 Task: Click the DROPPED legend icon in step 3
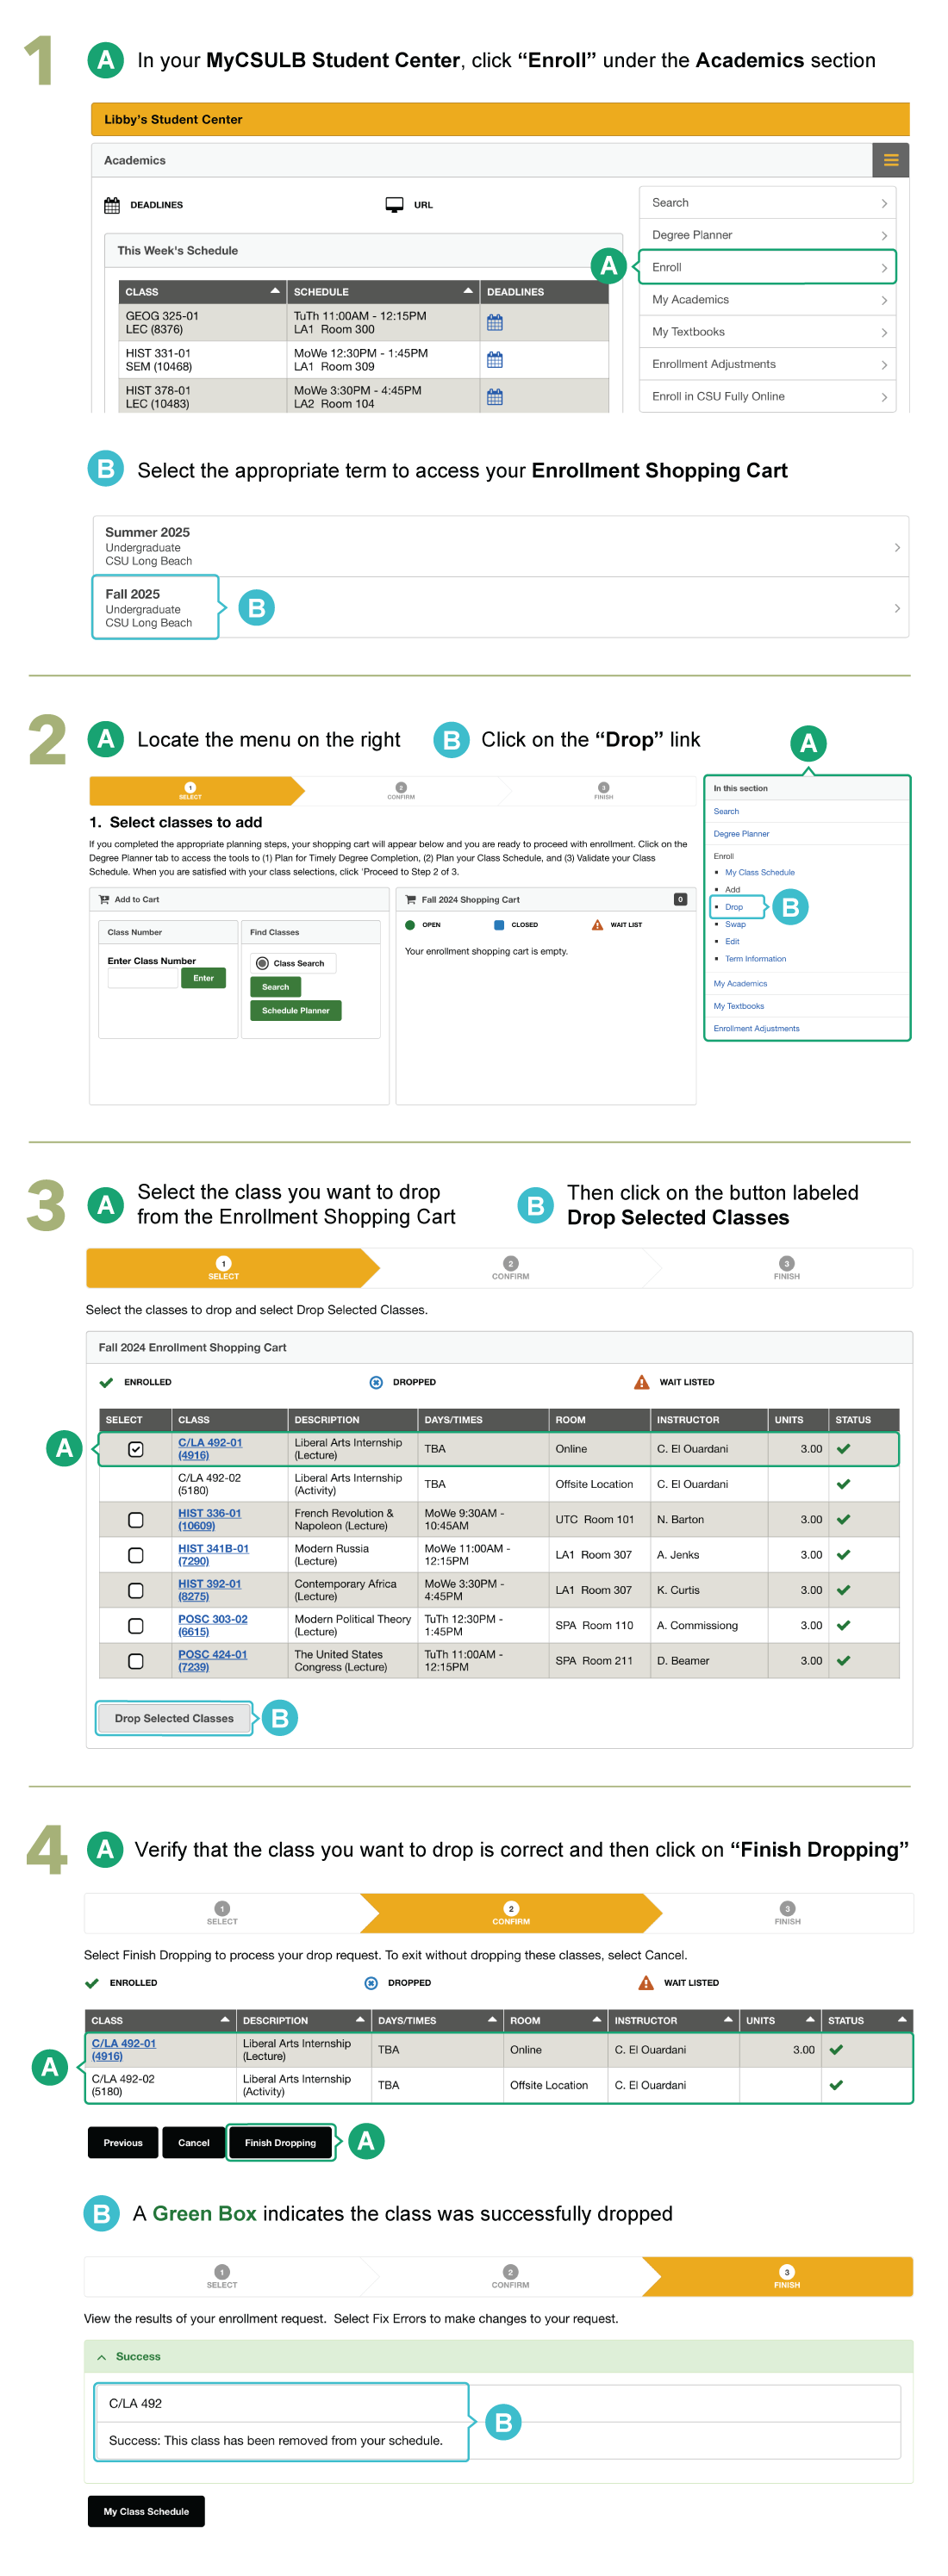(376, 1382)
